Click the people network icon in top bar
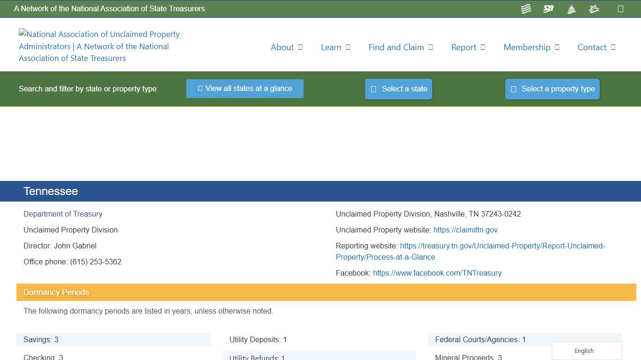Viewport: 641px width, 360px height. tap(594, 8)
